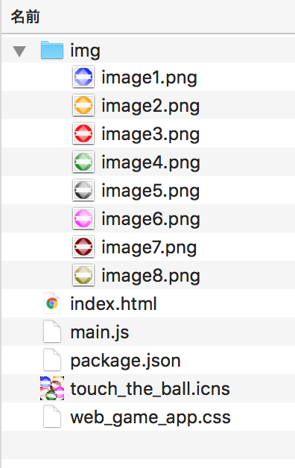The height and width of the screenshot is (468, 295).
Task: Click the red ball image3.png icon
Action: point(83,133)
